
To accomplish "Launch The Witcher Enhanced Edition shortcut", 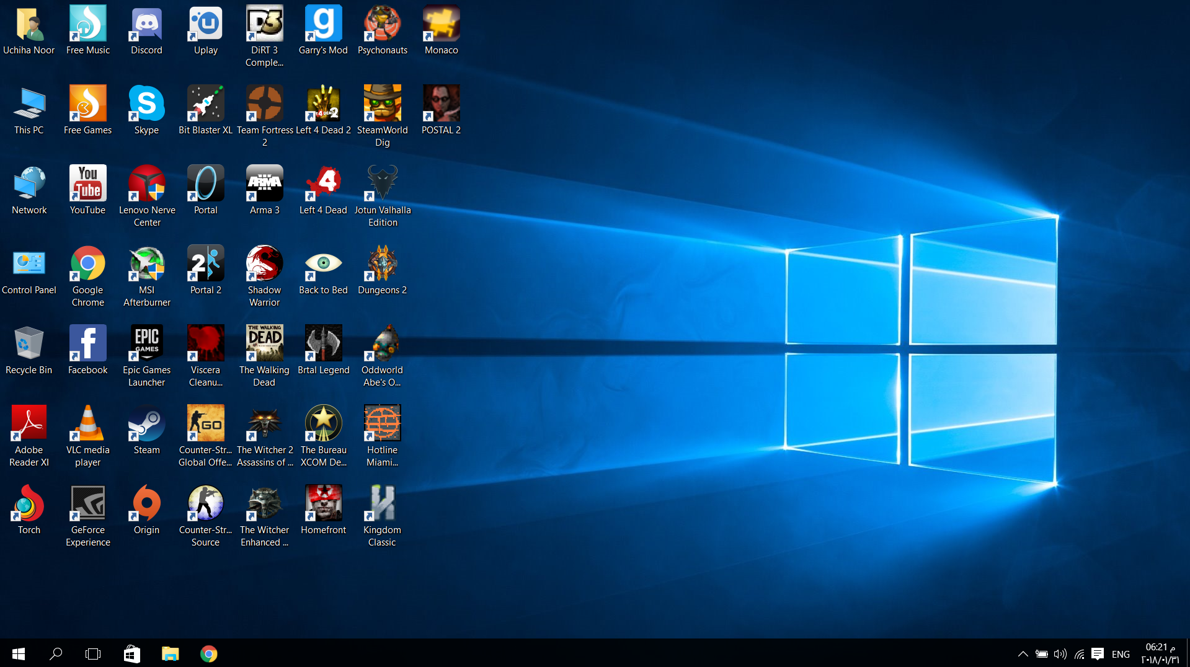I will pyautogui.click(x=265, y=503).
